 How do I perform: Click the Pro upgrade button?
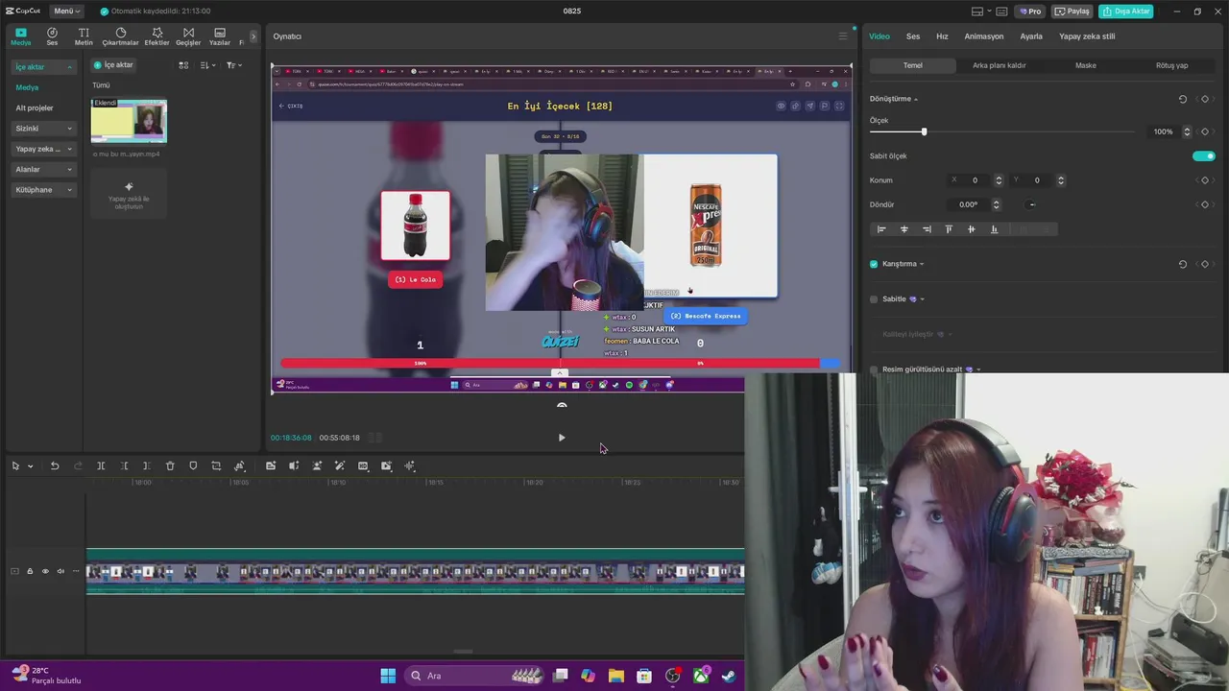(x=1030, y=12)
